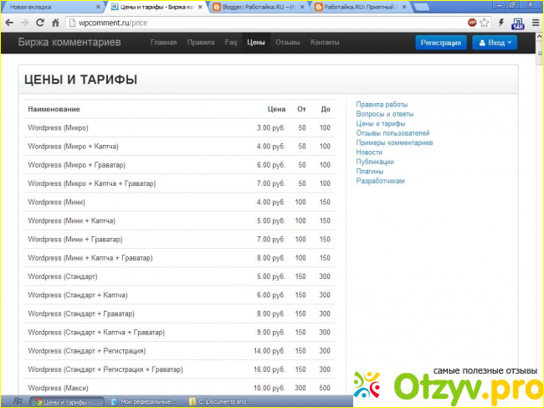Bookmark this page with the star icon
Image resolution: width=544 pixels, height=408 pixels.
485,22
